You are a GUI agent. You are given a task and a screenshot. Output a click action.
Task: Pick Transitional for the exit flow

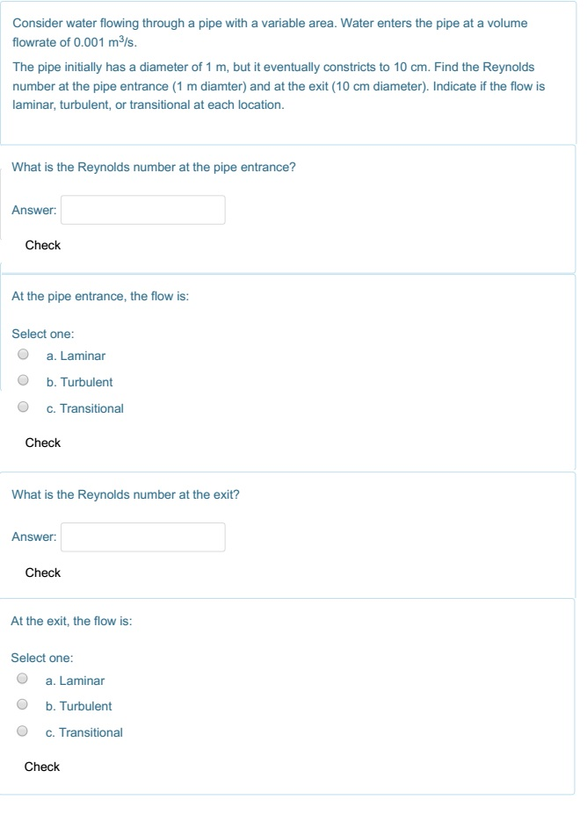pos(24,732)
